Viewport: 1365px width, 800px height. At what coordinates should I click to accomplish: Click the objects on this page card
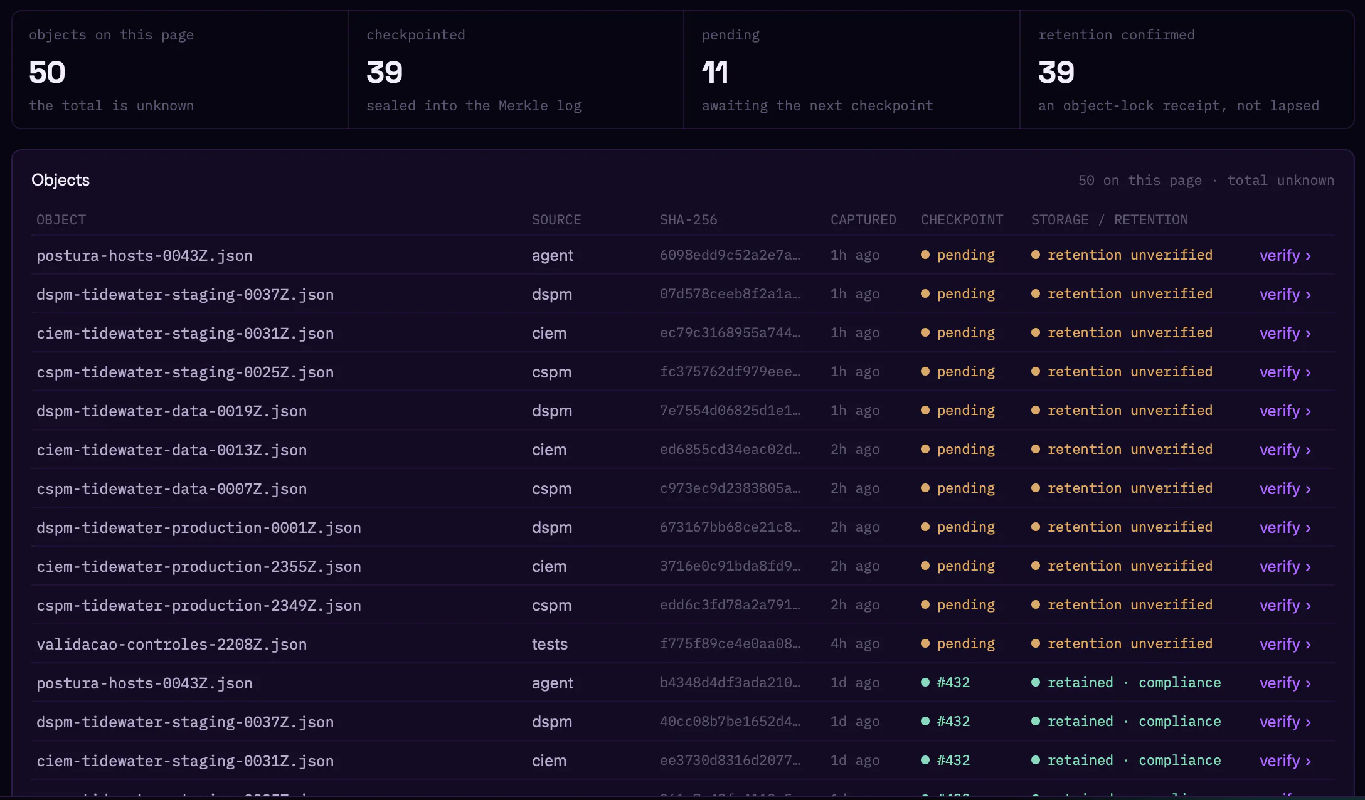(x=180, y=70)
